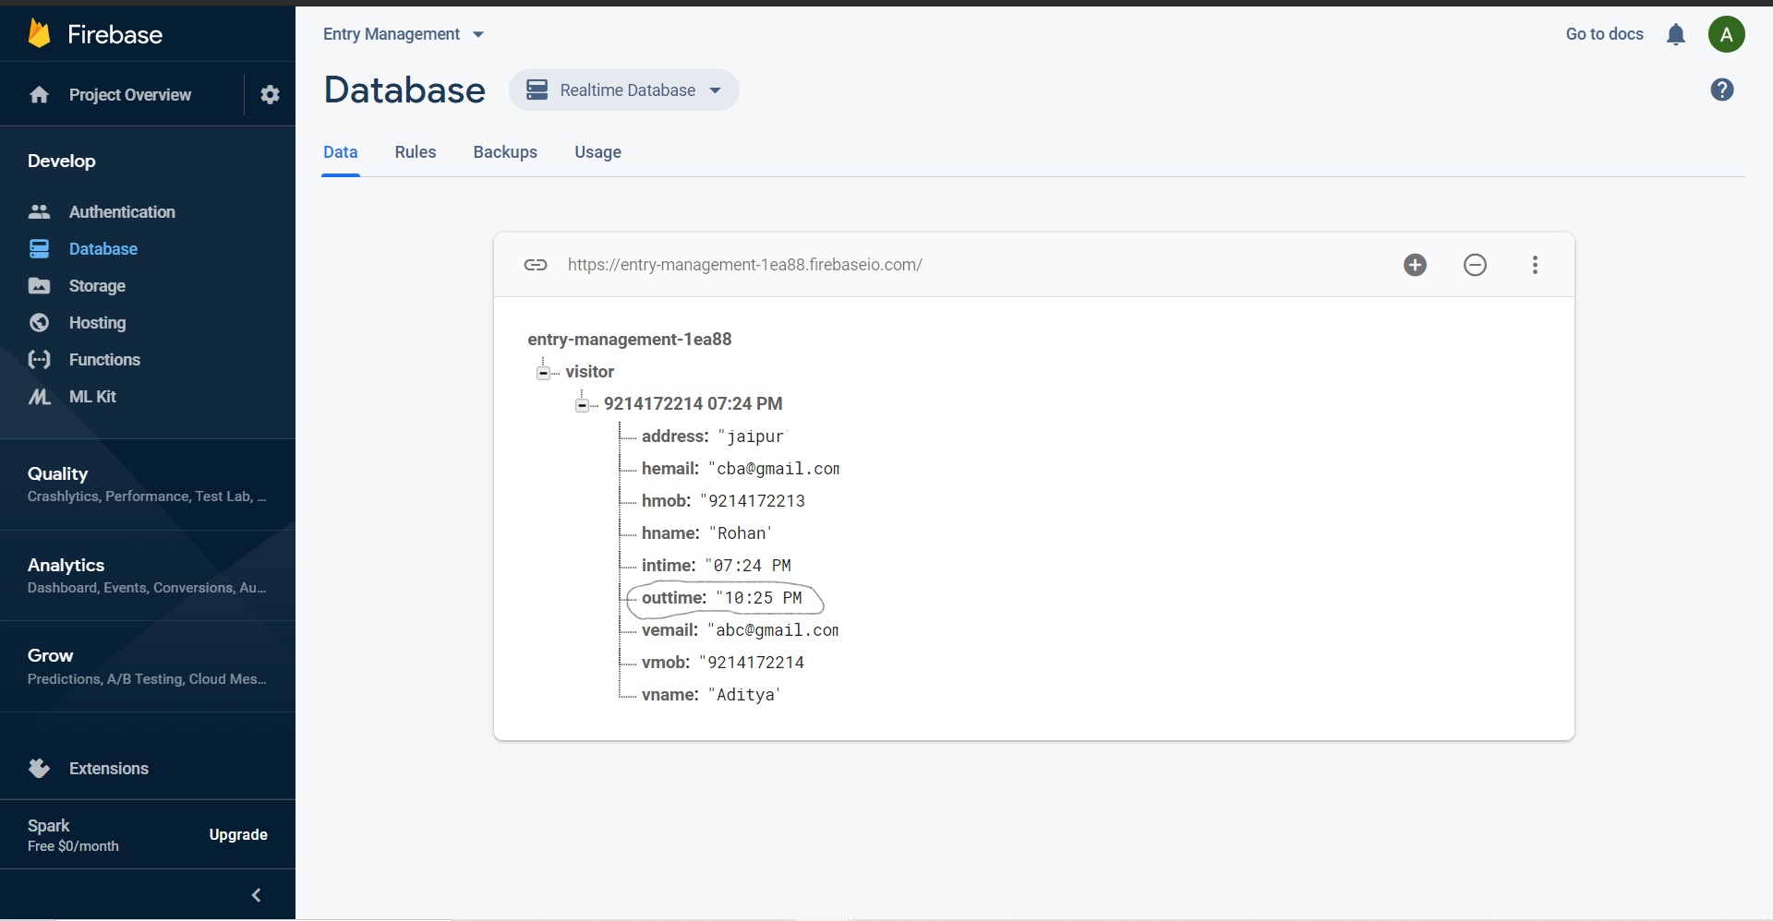Click the database URL text
The width and height of the screenshot is (1773, 921).
tap(744, 265)
